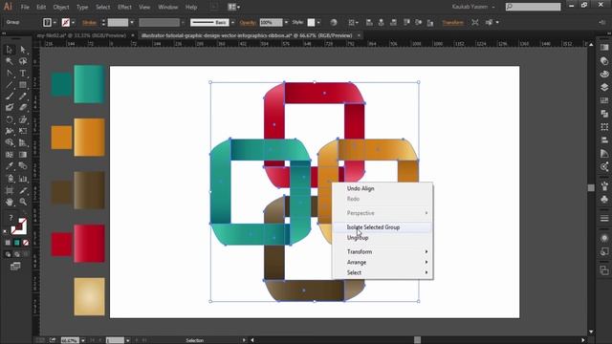Open the Effect menu
The width and height of the screenshot is (612, 344).
click(124, 7)
